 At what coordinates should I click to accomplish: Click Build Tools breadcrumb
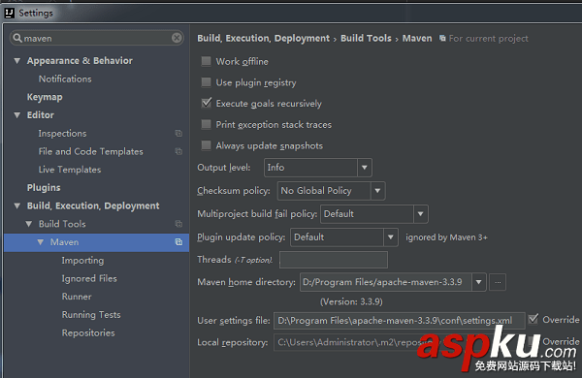pyautogui.click(x=366, y=38)
